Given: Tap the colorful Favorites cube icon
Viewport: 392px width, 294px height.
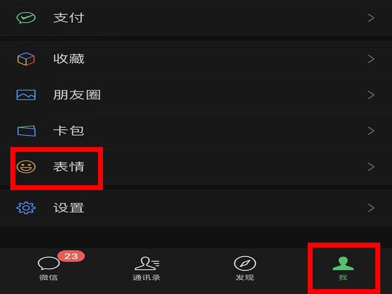Looking at the screenshot, I should point(26,59).
